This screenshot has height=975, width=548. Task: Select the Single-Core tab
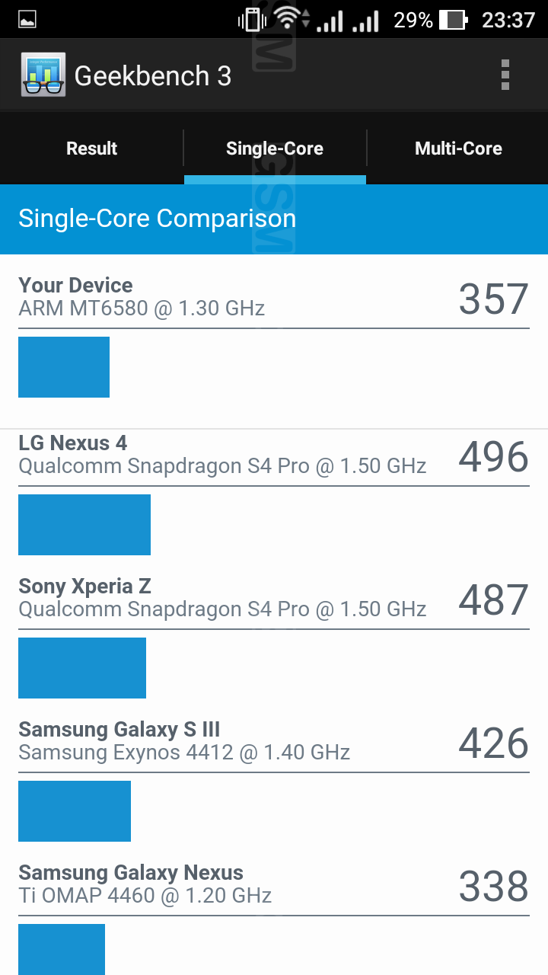[x=275, y=149]
